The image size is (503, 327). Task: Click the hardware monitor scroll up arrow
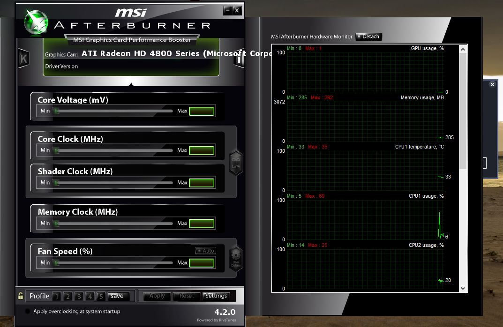(463, 49)
